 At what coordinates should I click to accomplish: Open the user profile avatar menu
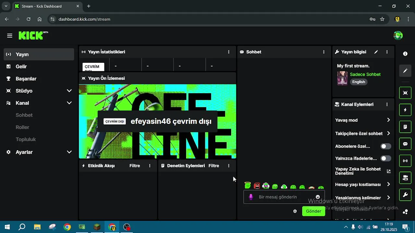coord(398,36)
